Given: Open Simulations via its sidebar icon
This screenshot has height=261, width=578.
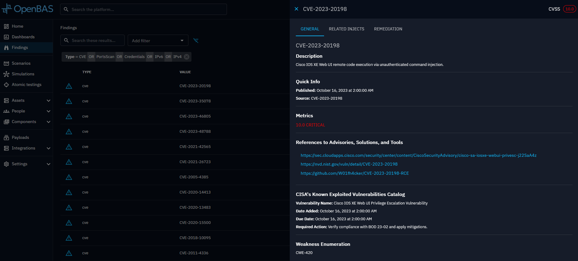Looking at the screenshot, I should coord(6,74).
